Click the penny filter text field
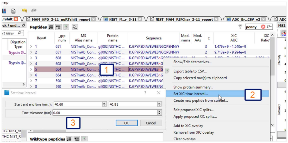288x143 pixels. click(253, 27)
